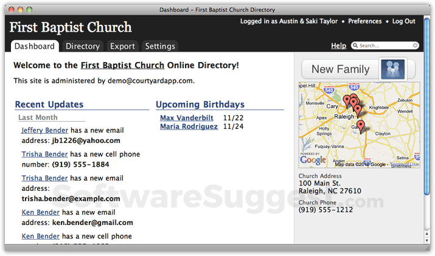Open Maria Rodriguez's birthday entry

189,126
